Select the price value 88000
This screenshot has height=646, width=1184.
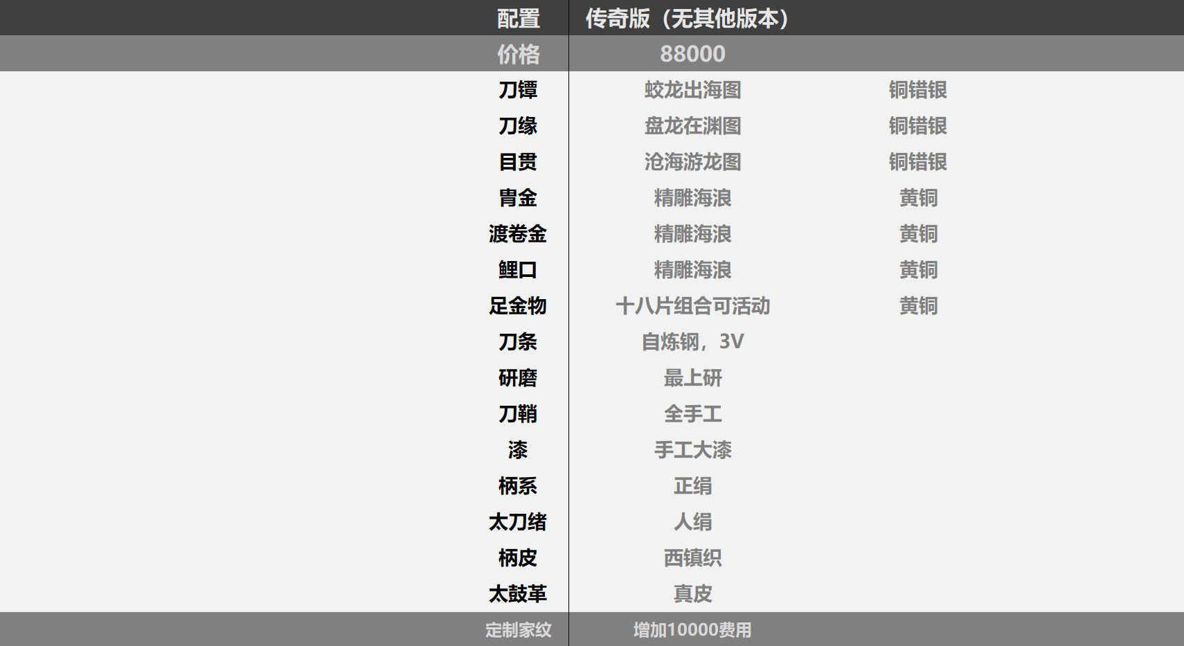[x=692, y=54]
